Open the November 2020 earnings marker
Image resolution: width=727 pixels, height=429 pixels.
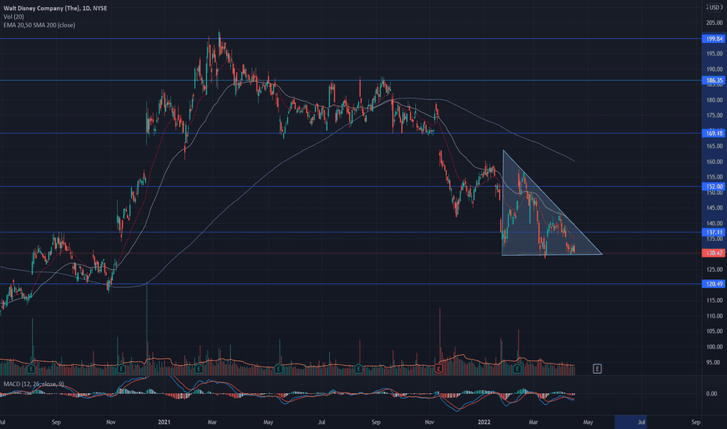pyautogui.click(x=121, y=369)
